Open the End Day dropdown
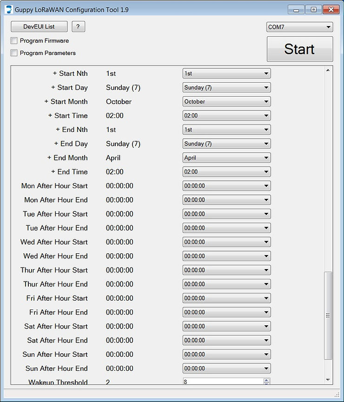This screenshot has height=402, width=344. click(x=226, y=144)
